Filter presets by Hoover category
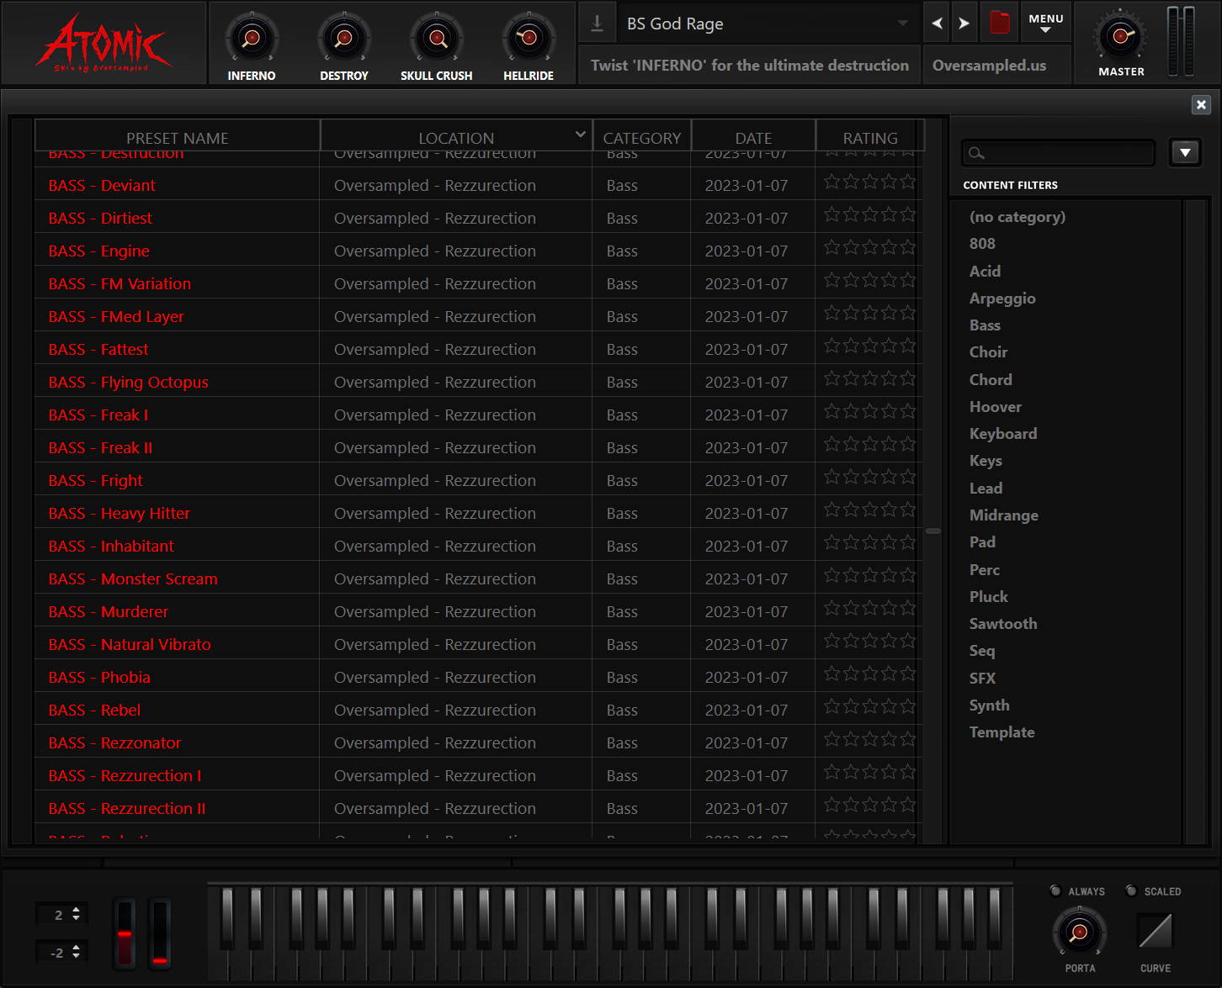Screen dimensions: 1222x988 tap(995, 407)
